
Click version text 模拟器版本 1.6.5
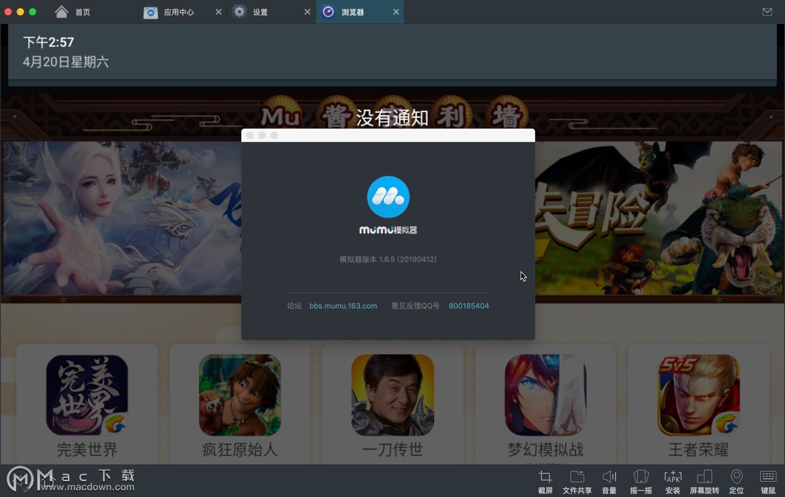(388, 260)
